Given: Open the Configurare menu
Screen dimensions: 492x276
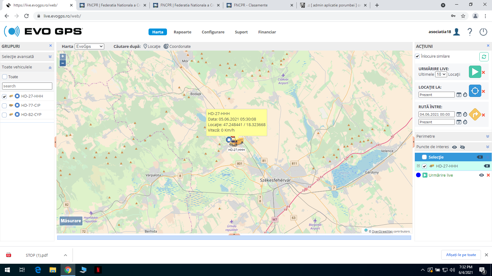Looking at the screenshot, I should coord(213,32).
